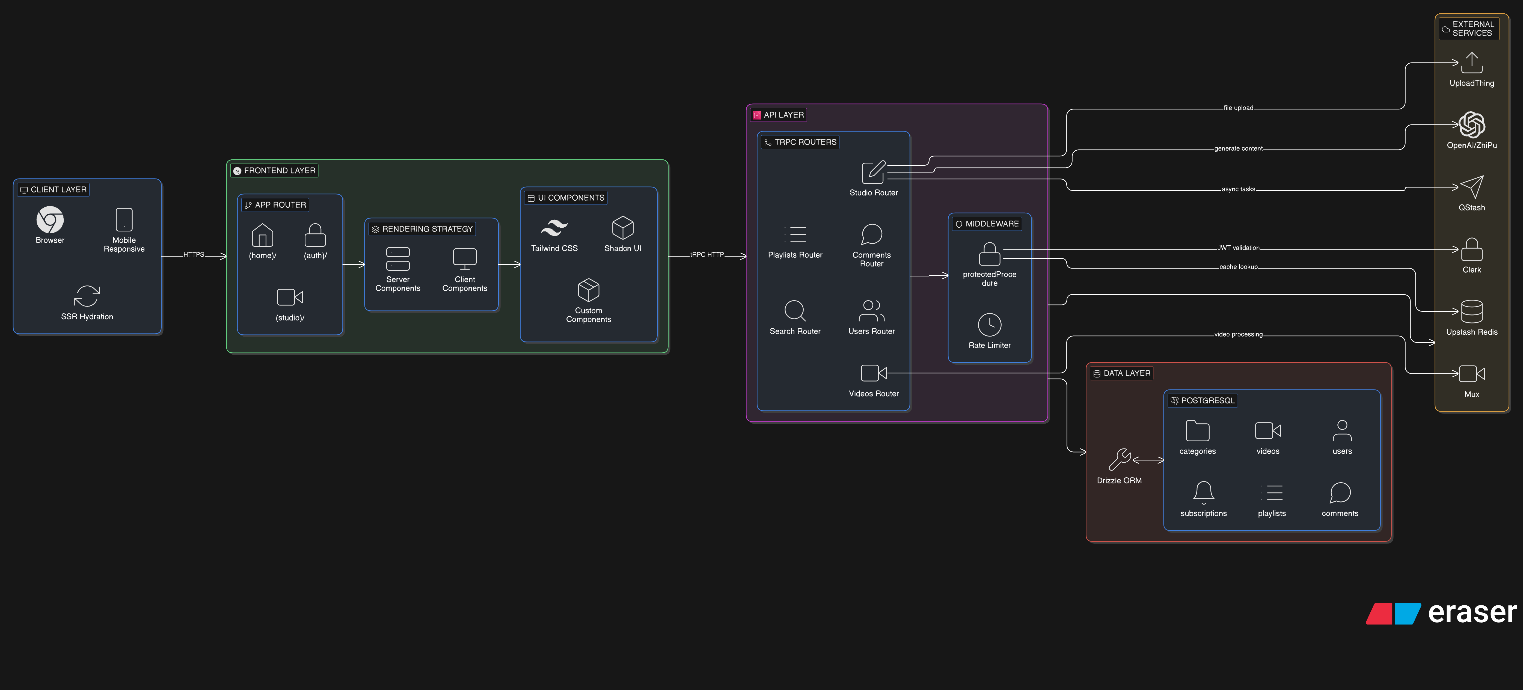1523x690 pixels.
Task: Select the subscriptions bell icon
Action: pyautogui.click(x=1204, y=492)
